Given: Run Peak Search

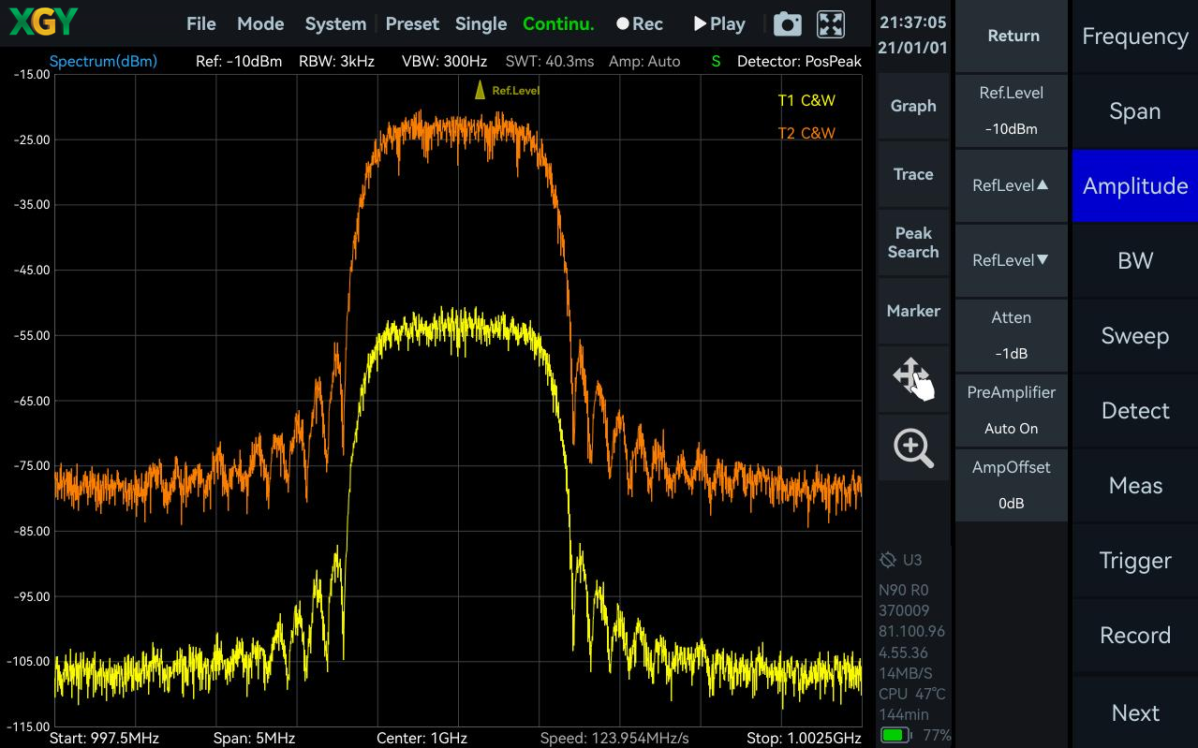Looking at the screenshot, I should pyautogui.click(x=913, y=242).
